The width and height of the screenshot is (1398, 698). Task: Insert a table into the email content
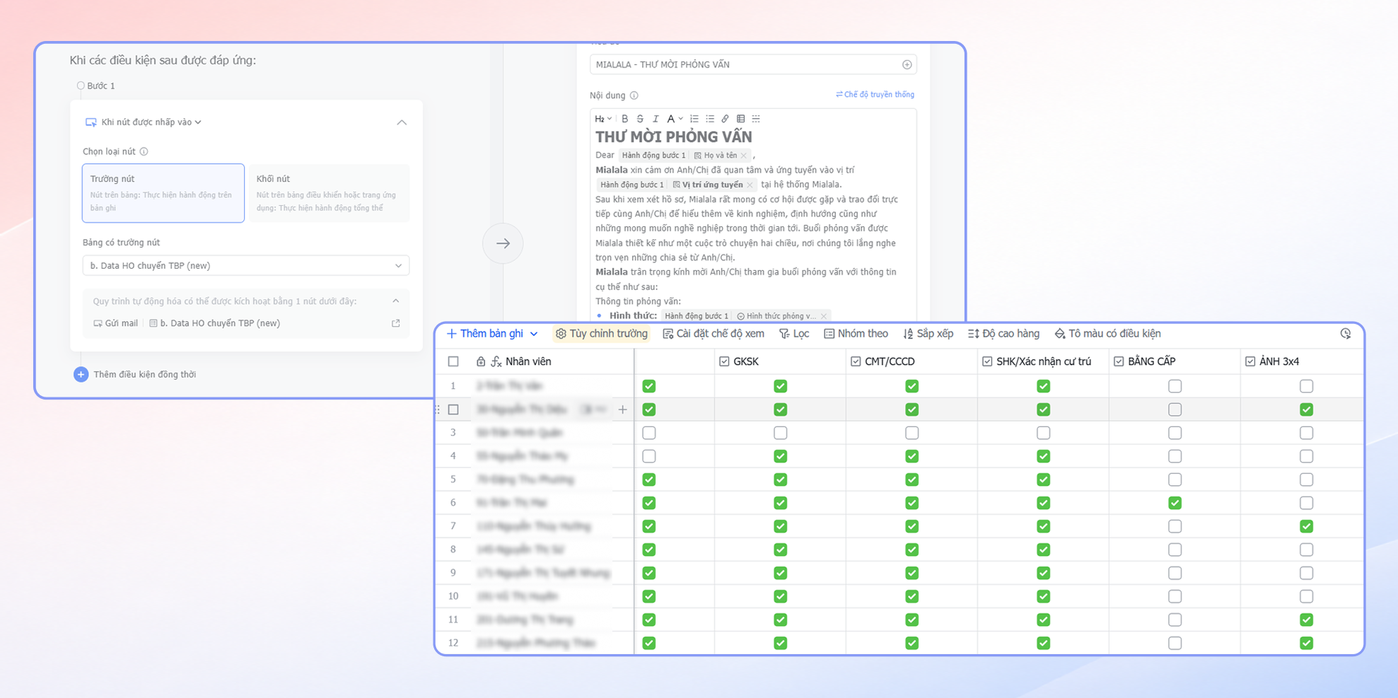(740, 119)
